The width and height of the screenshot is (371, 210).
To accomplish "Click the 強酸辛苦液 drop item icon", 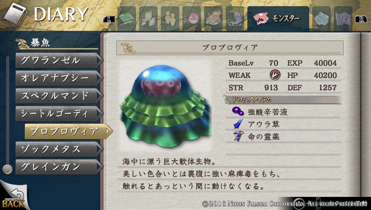I will 238,112.
